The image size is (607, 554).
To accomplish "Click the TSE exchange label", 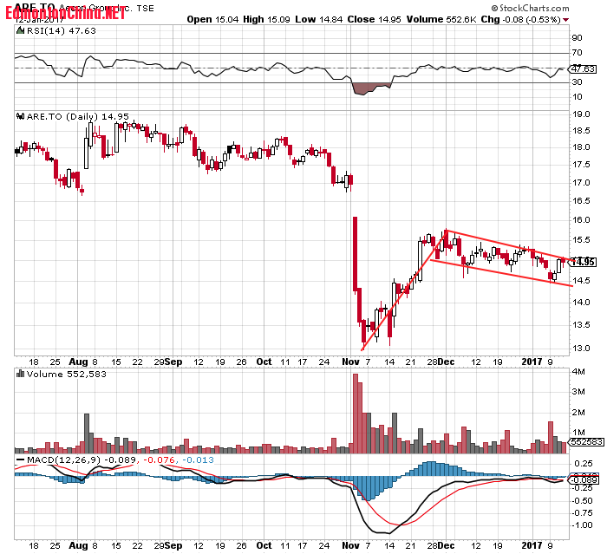I will point(145,8).
